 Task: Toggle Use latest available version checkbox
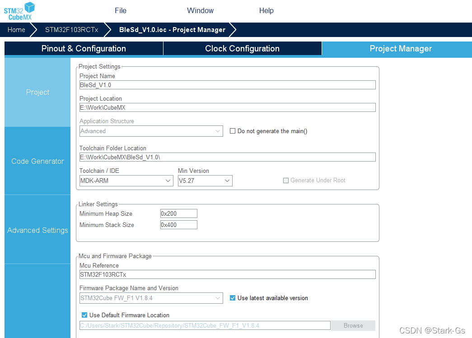click(x=233, y=298)
